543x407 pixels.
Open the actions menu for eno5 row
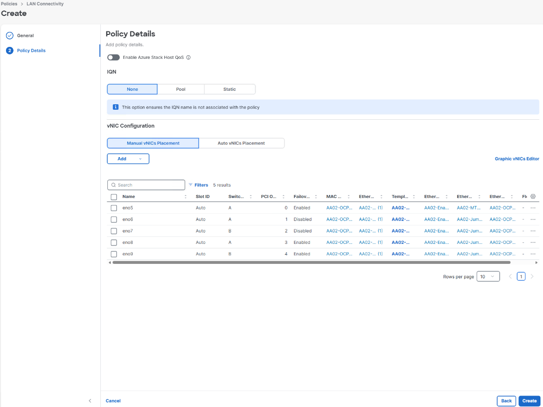[533, 208]
